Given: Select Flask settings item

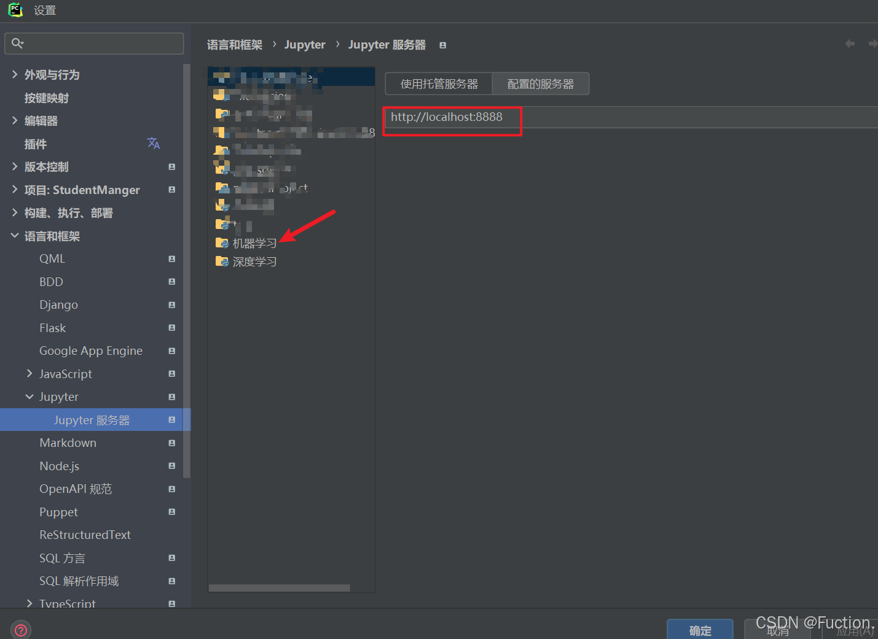Looking at the screenshot, I should tap(53, 328).
